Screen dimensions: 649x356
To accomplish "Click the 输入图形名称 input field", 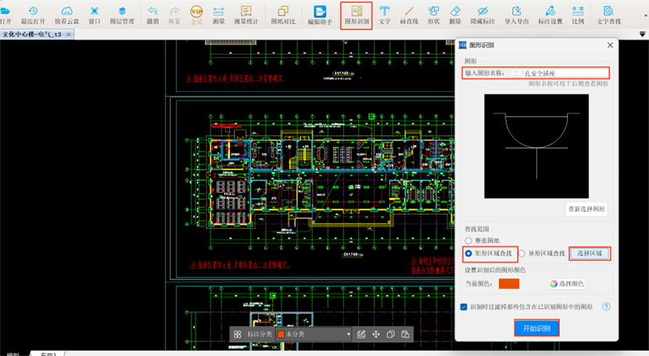I will [558, 73].
